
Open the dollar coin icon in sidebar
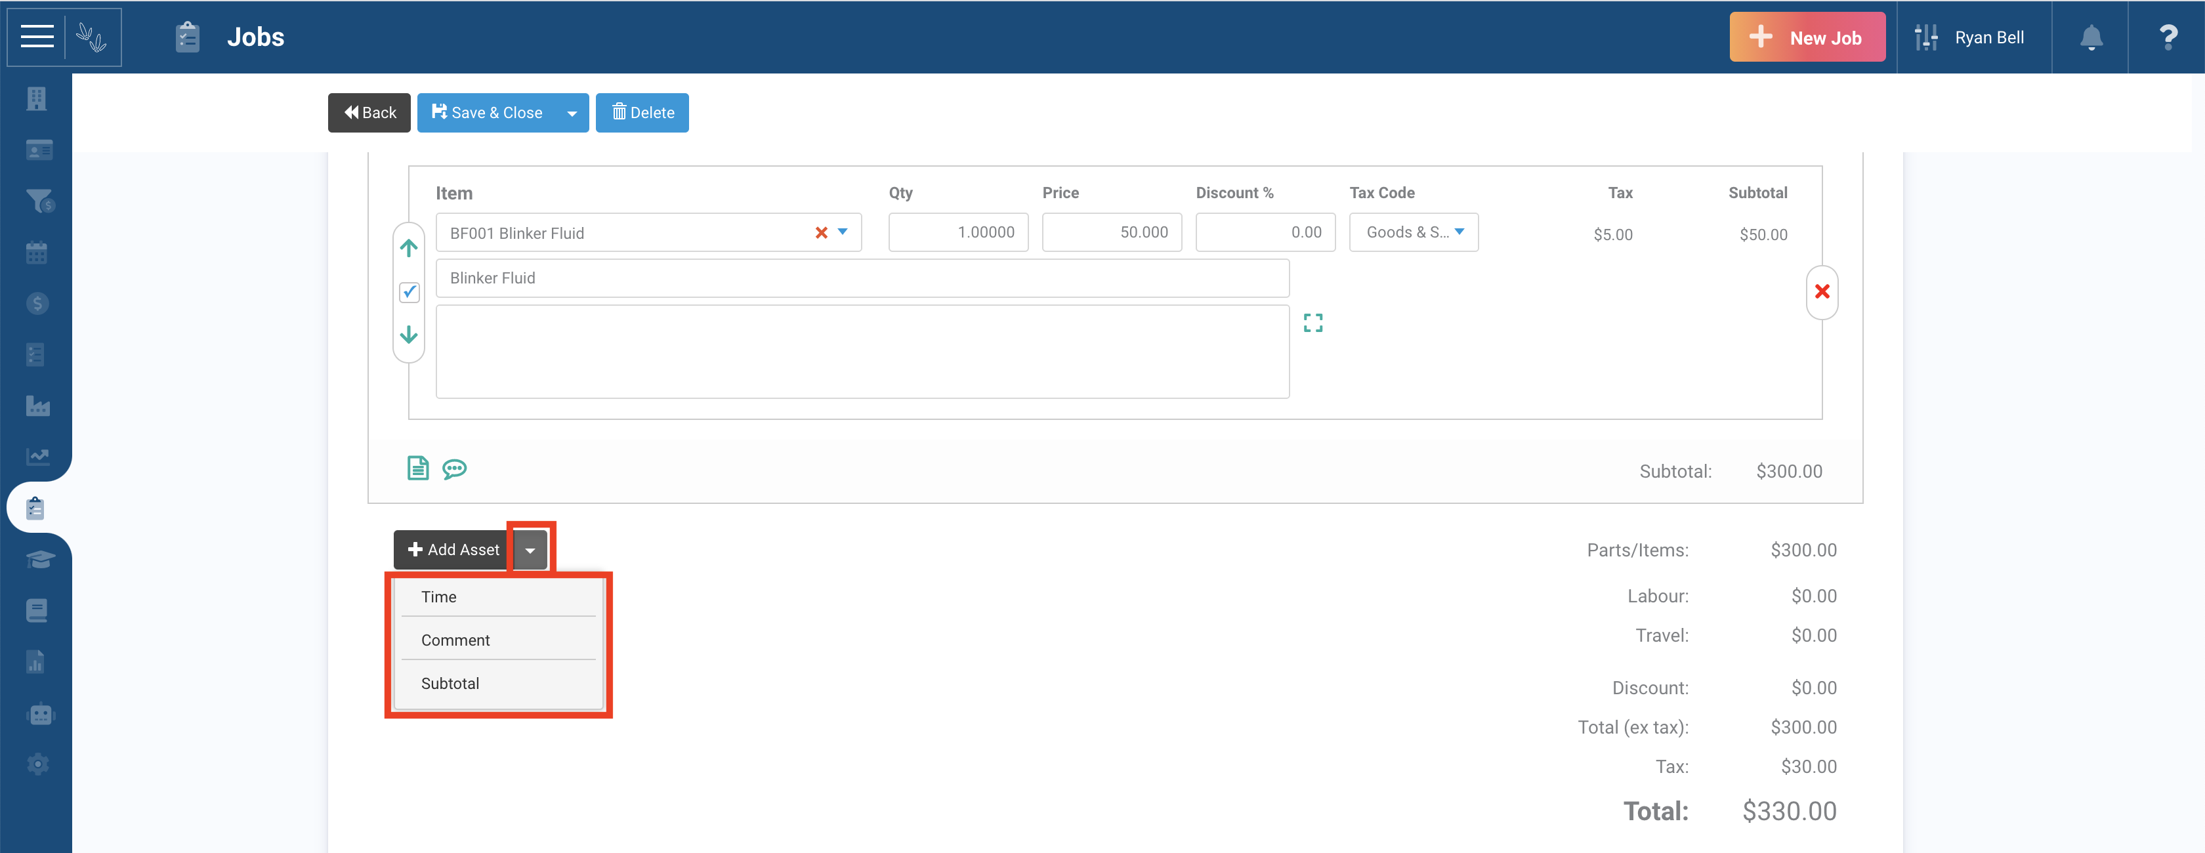click(37, 303)
